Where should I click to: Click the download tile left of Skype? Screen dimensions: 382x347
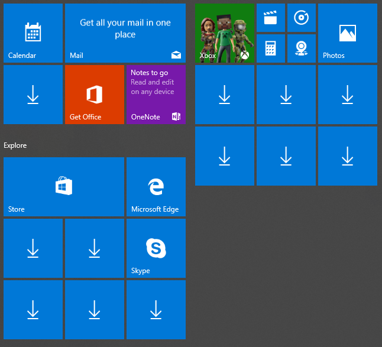(x=95, y=248)
